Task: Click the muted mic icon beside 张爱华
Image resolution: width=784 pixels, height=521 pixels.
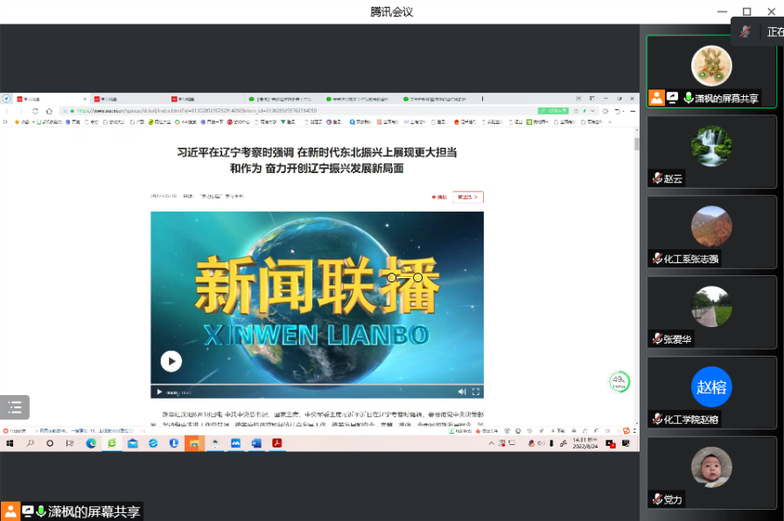Action: point(656,339)
